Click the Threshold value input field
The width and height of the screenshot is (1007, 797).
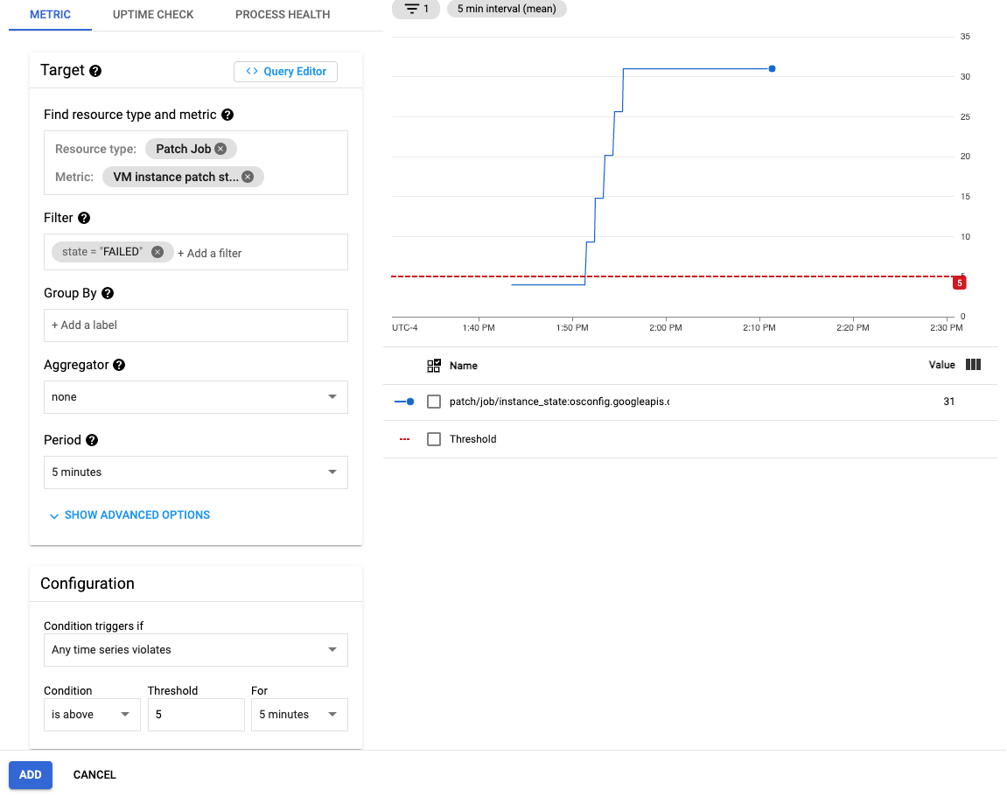[196, 715]
